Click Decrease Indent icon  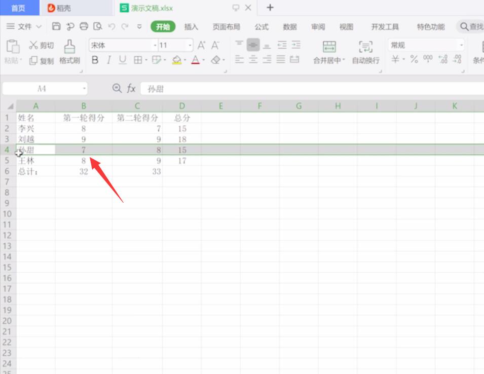pos(282,45)
